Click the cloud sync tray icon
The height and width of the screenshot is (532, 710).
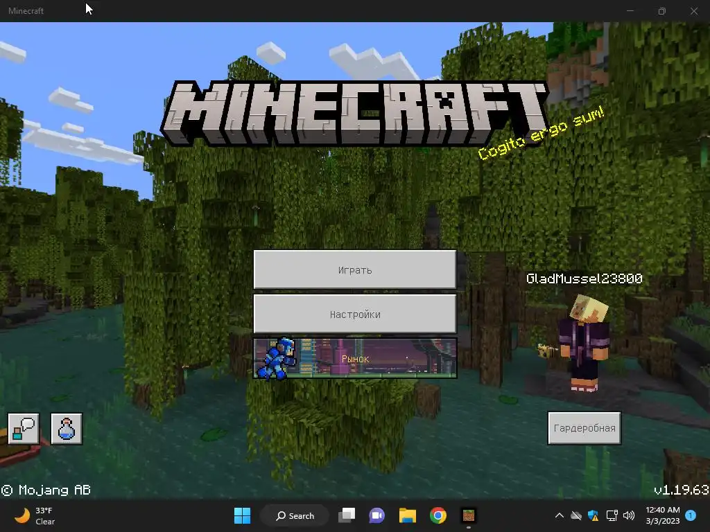point(576,515)
